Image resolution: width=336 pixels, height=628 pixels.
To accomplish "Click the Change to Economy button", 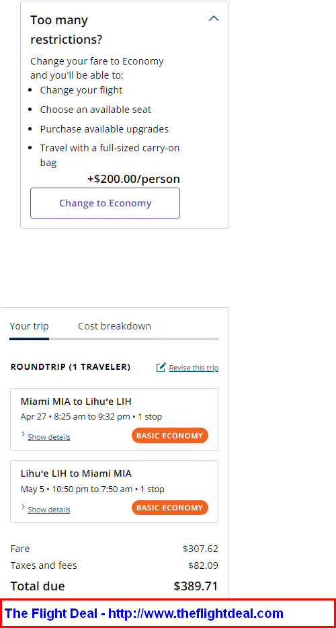I will [x=105, y=203].
